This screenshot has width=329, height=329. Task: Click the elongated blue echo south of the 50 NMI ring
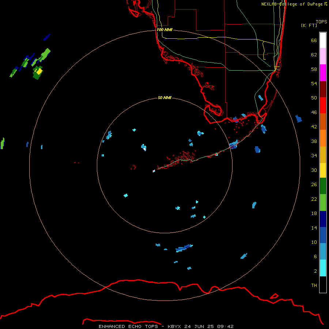184,248
